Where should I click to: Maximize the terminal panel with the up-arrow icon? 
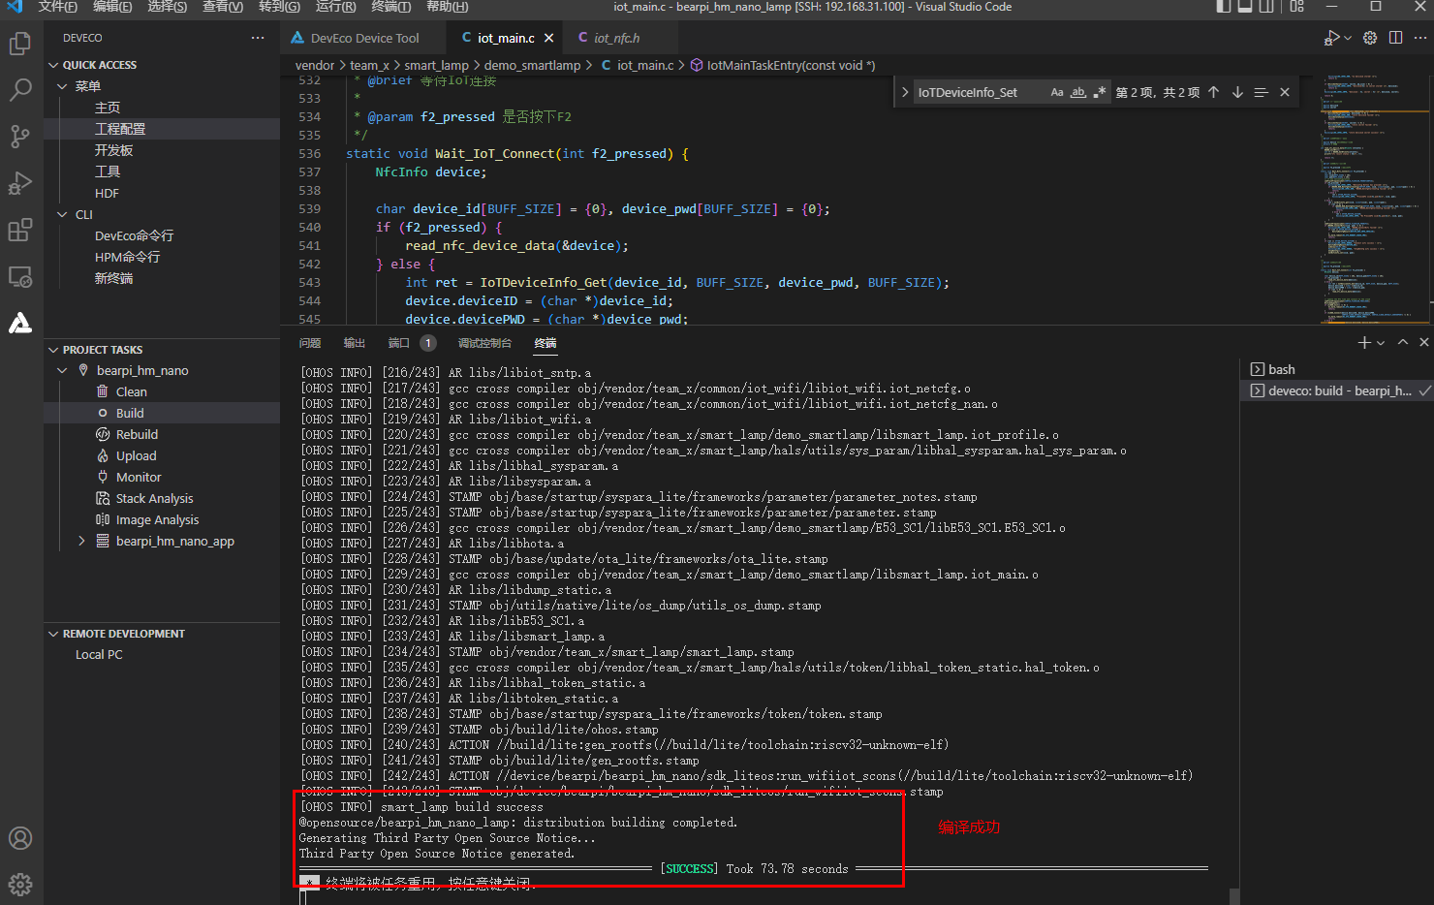pyautogui.click(x=1402, y=342)
